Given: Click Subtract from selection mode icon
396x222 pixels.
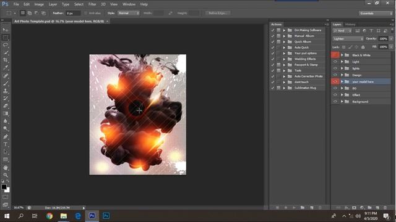Looking at the screenshot, I should coord(37,13).
